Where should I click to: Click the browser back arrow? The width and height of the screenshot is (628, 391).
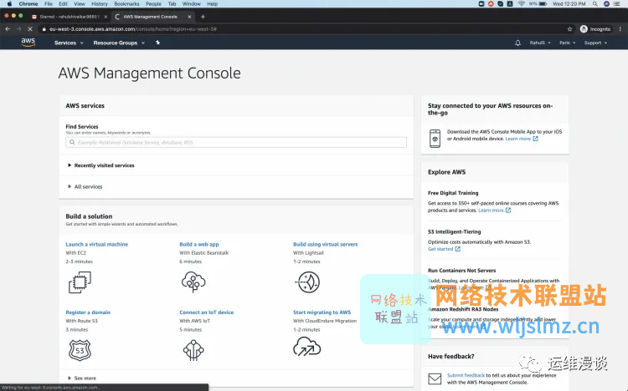(x=8, y=28)
